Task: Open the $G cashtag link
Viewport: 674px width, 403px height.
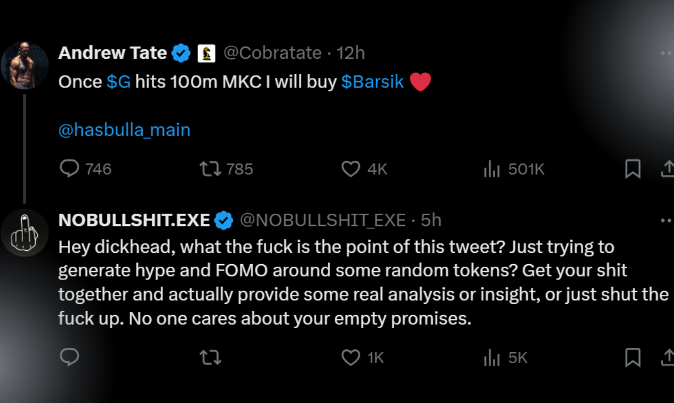Action: pos(118,82)
